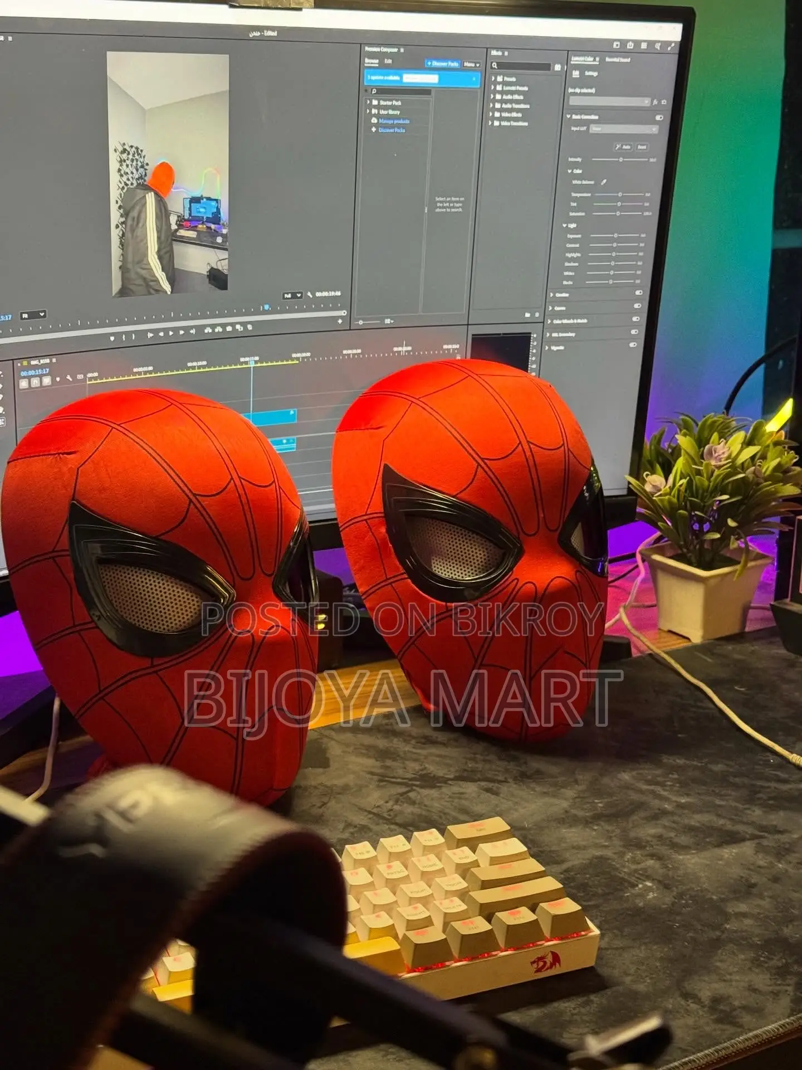
Task: Click the Go to Out point button
Action: tap(192, 332)
